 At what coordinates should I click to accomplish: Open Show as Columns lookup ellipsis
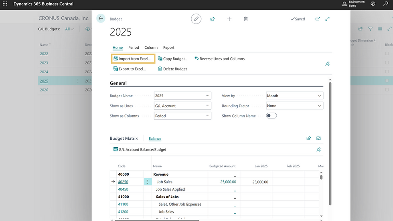pos(207,116)
